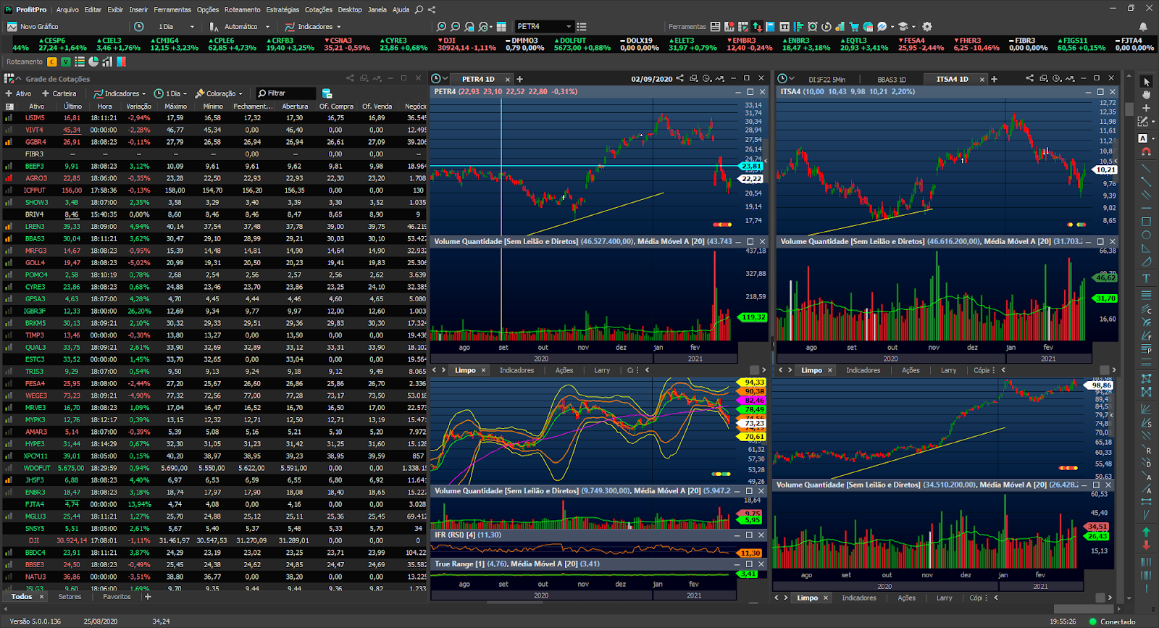Select the hand pan tool
The height and width of the screenshot is (628, 1159).
[x=1146, y=94]
